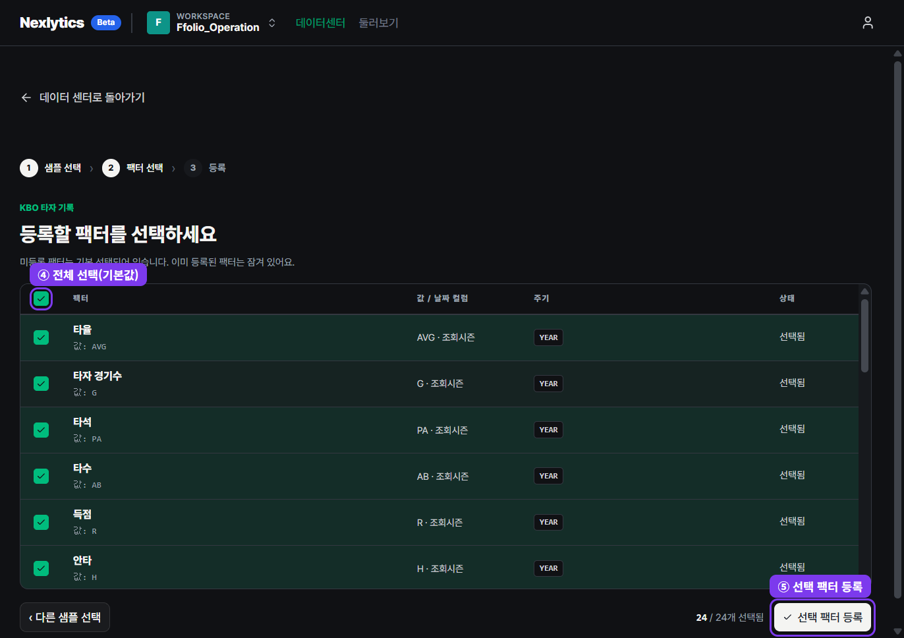Click the Beta badge

coord(106,22)
